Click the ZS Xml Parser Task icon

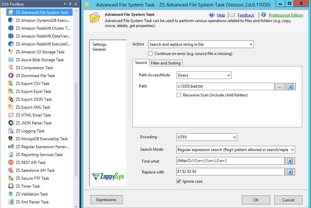pos(11,202)
